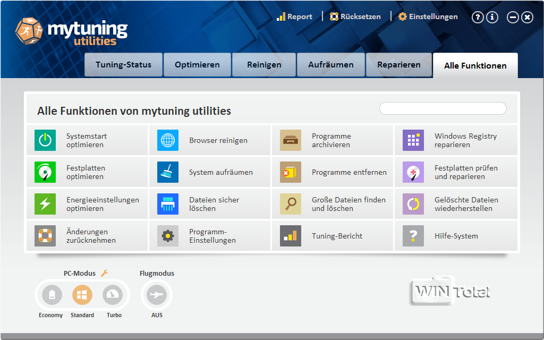Switch PC mode to Economy
Viewport: 544px width, 340px height.
[x=52, y=295]
